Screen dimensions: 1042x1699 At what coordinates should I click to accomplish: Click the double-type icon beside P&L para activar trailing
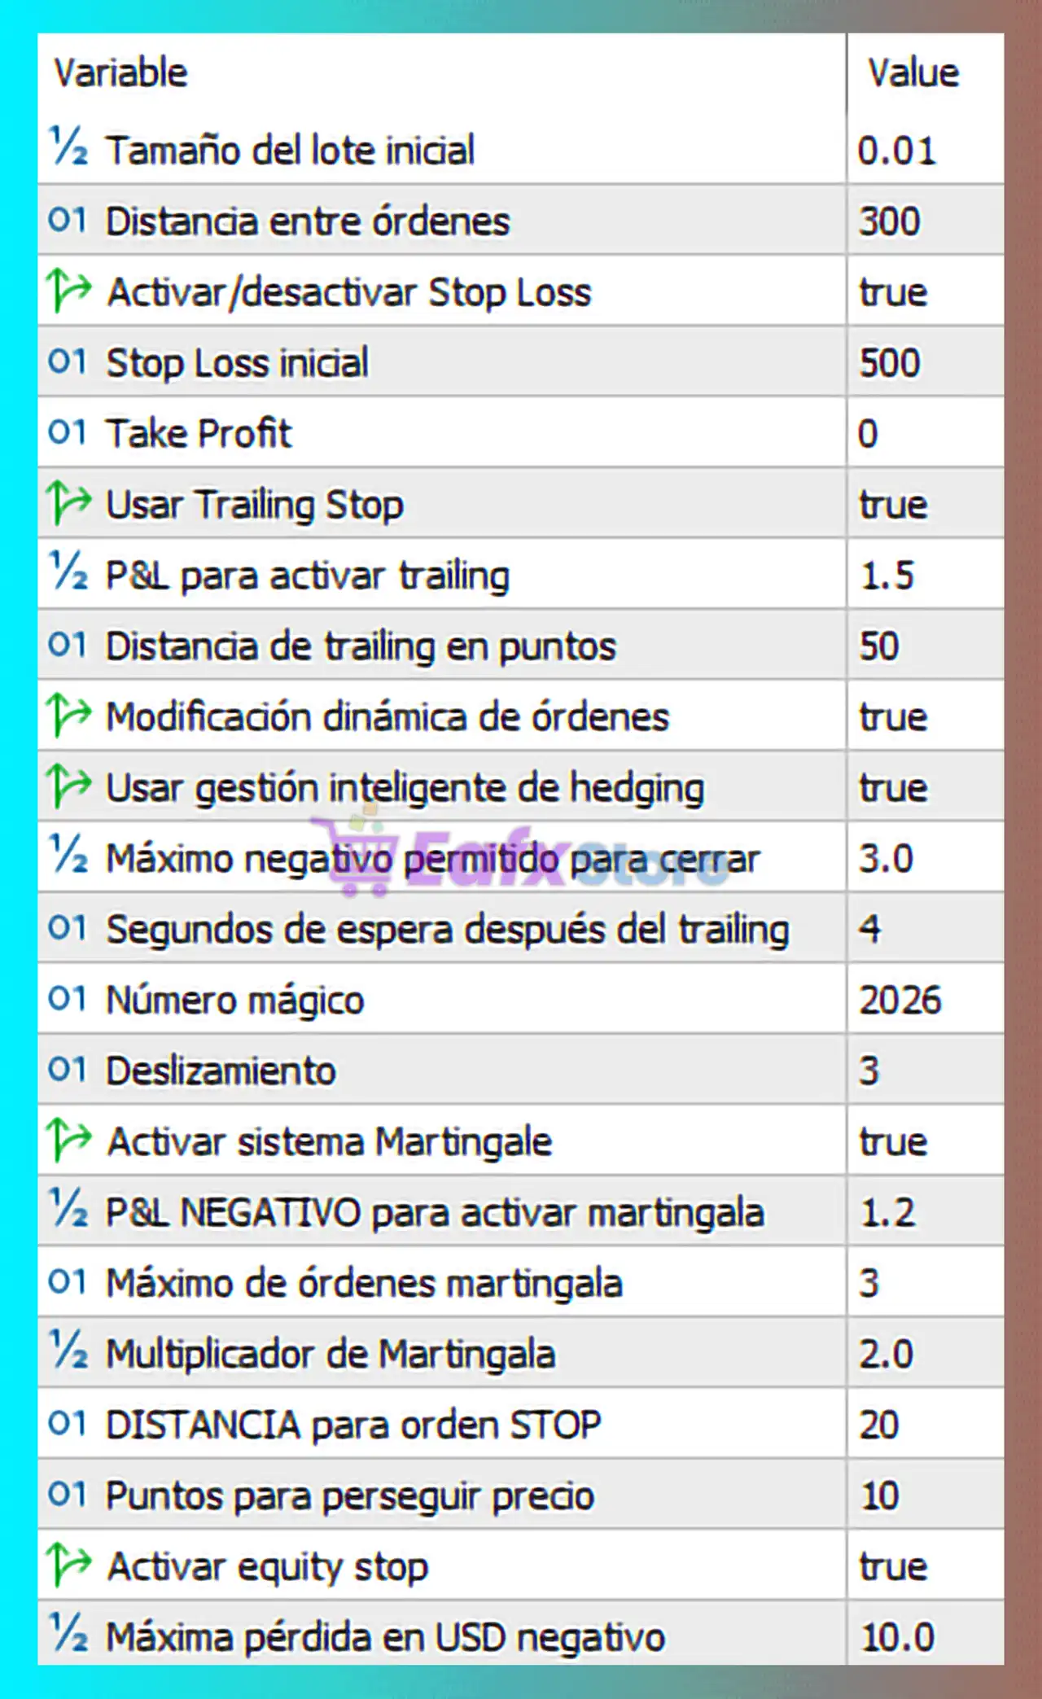pyautogui.click(x=68, y=573)
